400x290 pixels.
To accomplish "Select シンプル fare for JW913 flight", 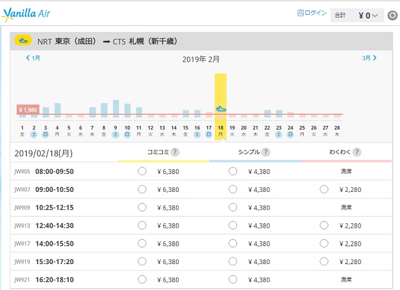I will click(233, 225).
